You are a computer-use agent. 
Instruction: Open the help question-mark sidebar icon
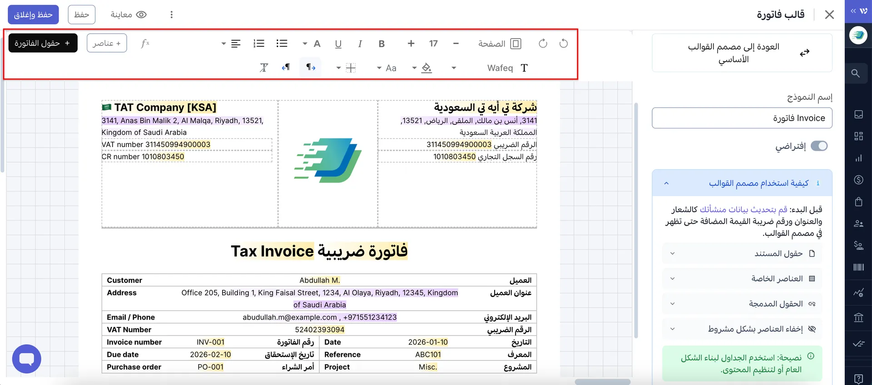858,379
